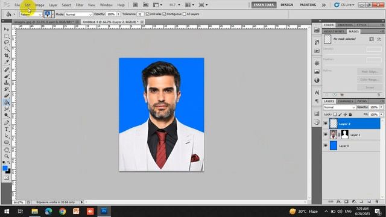Toggle the Anti-alias checkbox

pyautogui.click(x=147, y=14)
